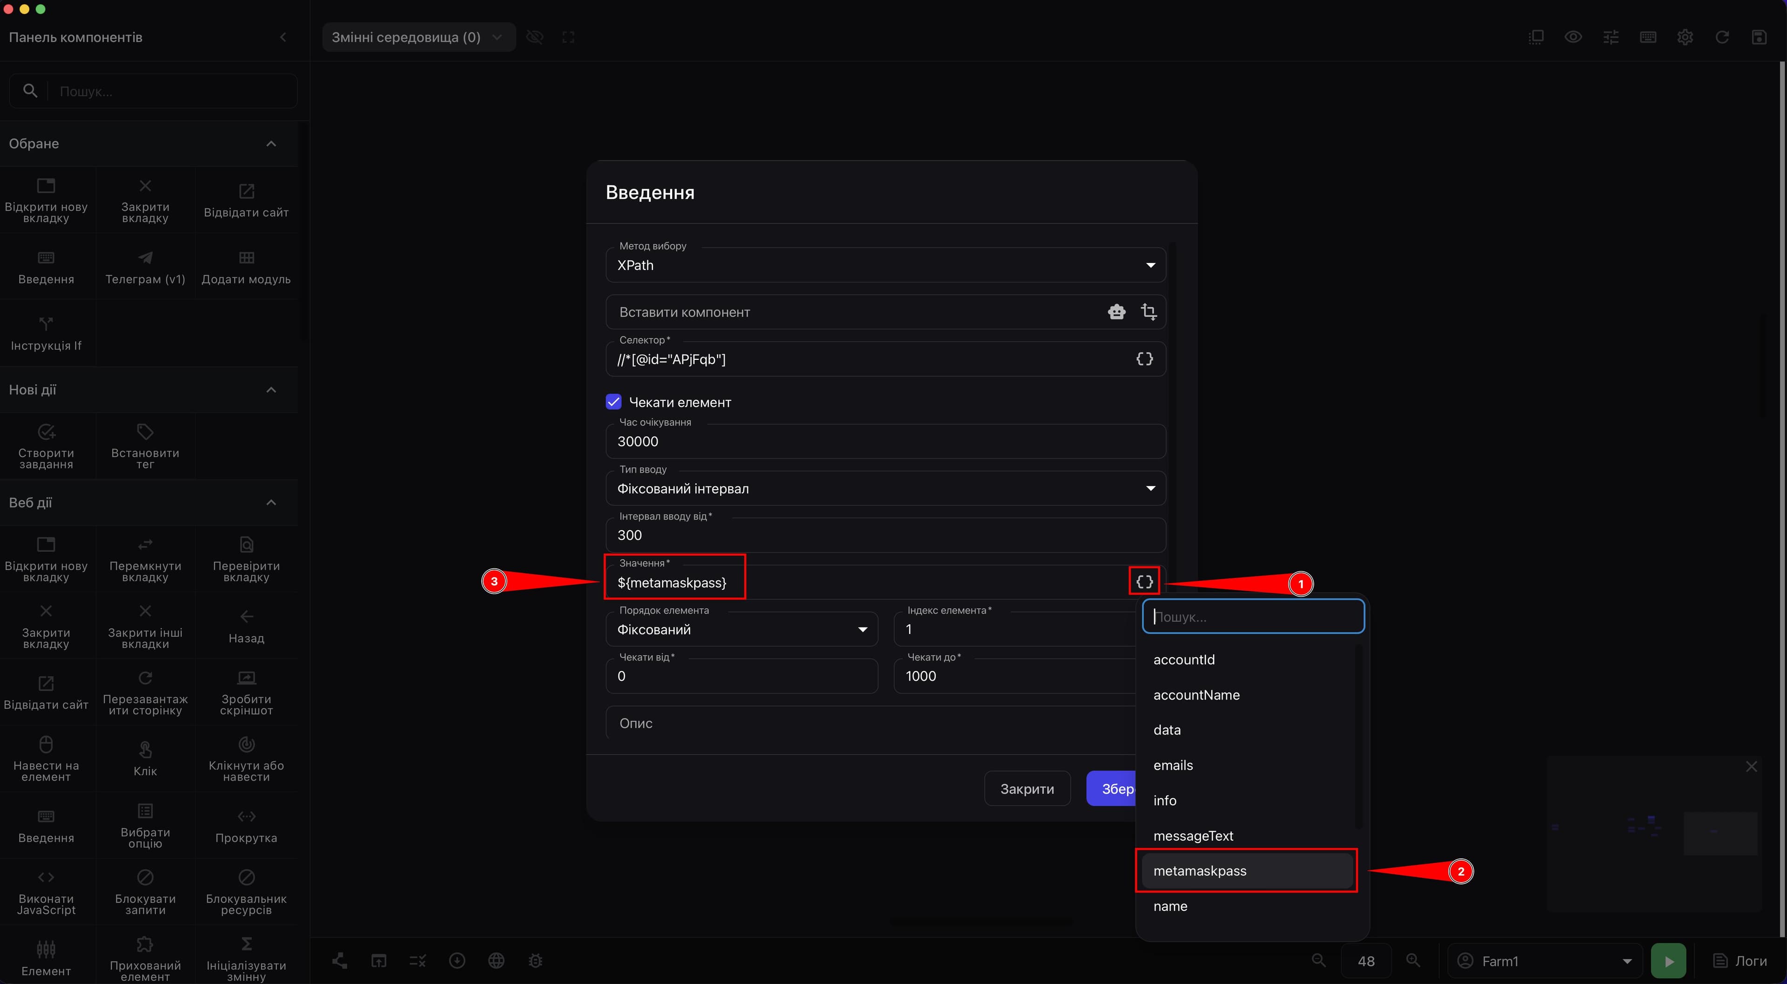
Task: Open variable picker braces in Селектор field
Action: point(1145,359)
